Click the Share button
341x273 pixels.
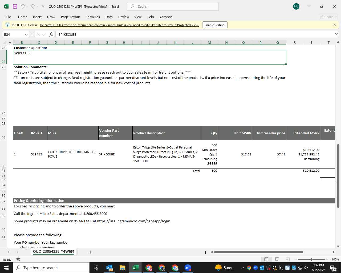coord(328,17)
